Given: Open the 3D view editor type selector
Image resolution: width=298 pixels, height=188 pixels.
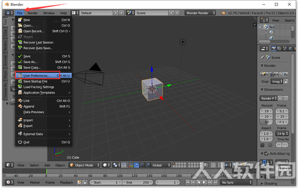Looking at the screenshot, I should 9,165.
